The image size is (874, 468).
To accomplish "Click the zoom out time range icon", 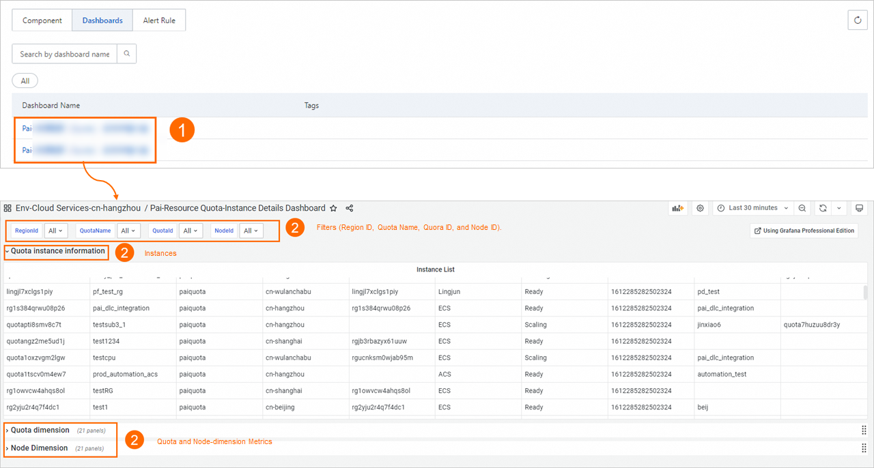I will coord(802,208).
